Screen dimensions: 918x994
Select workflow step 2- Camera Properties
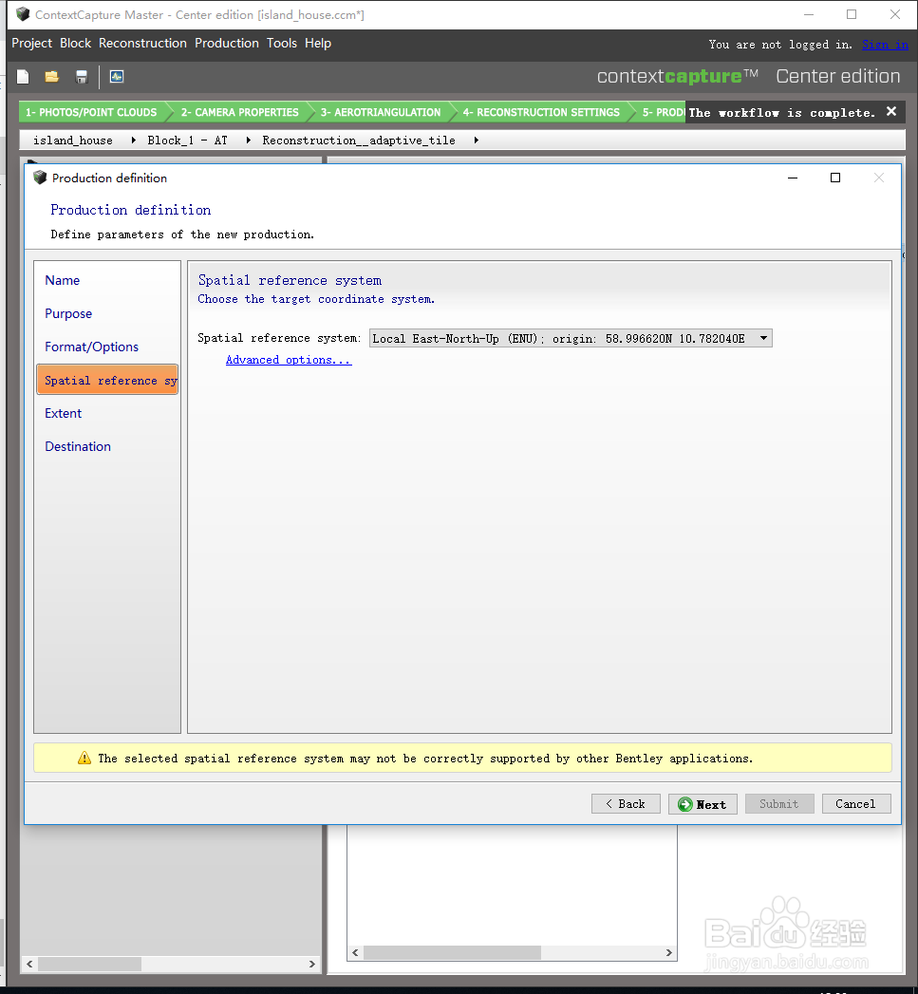pyautogui.click(x=239, y=112)
